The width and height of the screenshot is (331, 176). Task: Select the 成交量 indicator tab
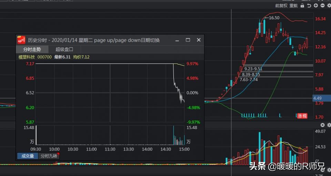tap(28, 156)
